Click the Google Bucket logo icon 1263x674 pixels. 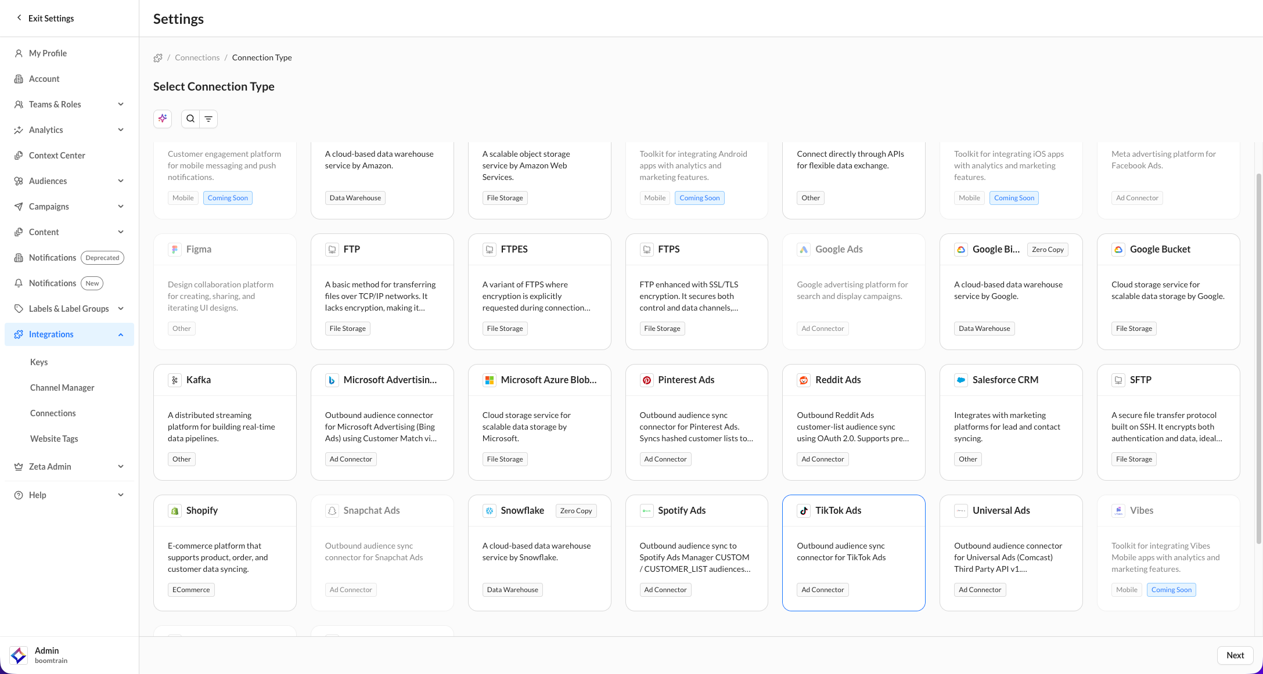click(x=1118, y=250)
